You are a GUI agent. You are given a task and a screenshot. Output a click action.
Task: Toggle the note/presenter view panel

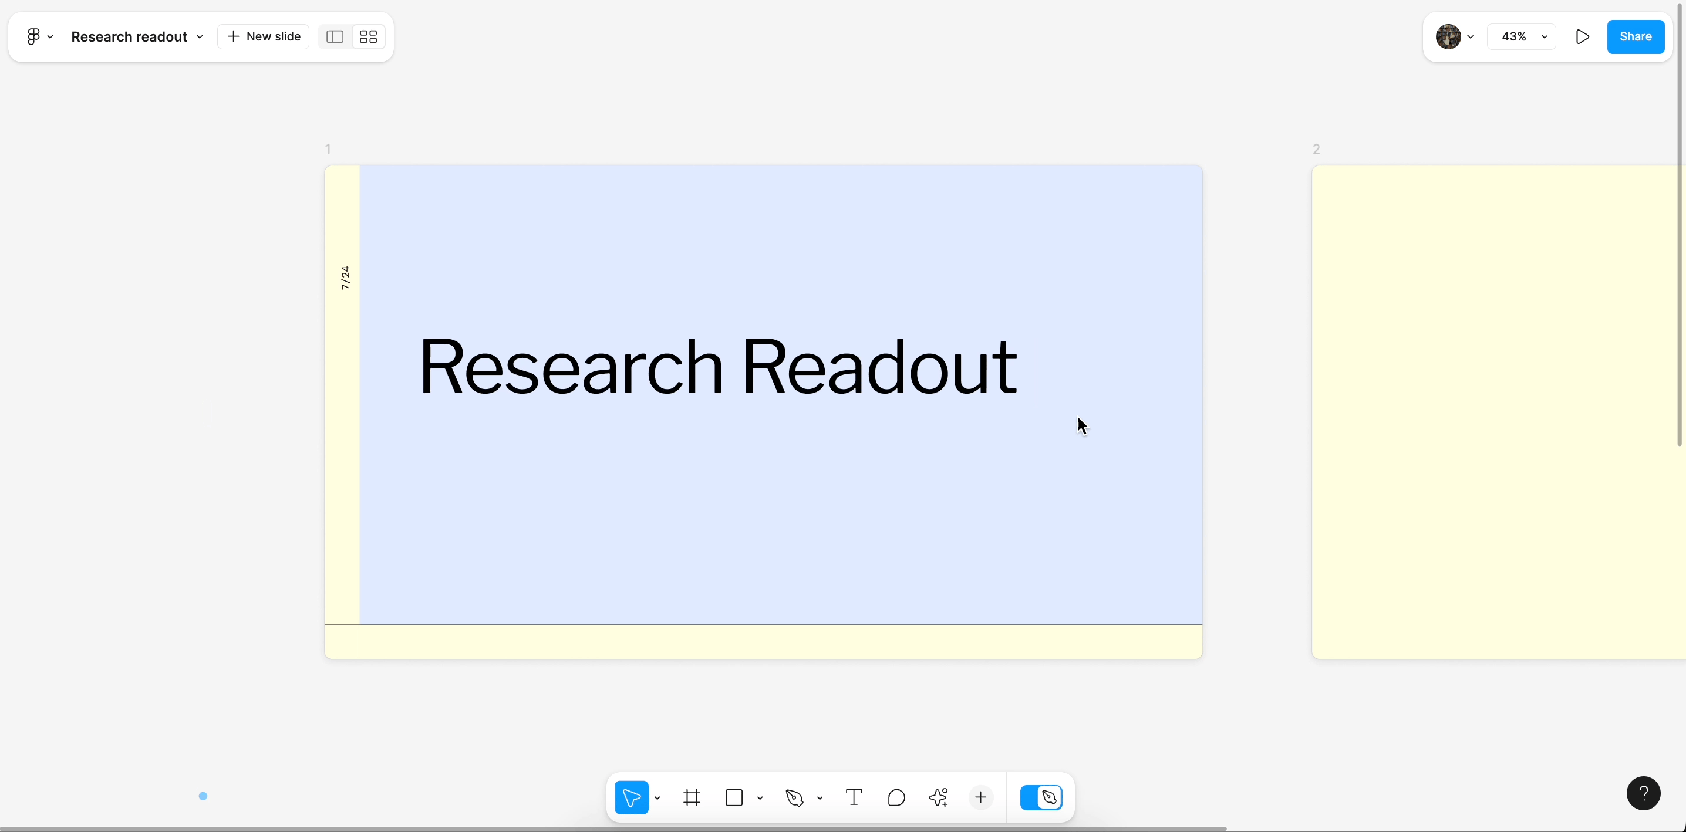coord(335,36)
